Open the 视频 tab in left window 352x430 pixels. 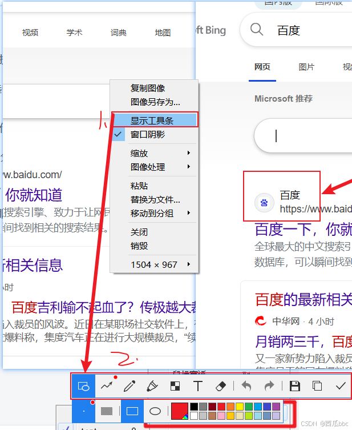[x=30, y=33]
